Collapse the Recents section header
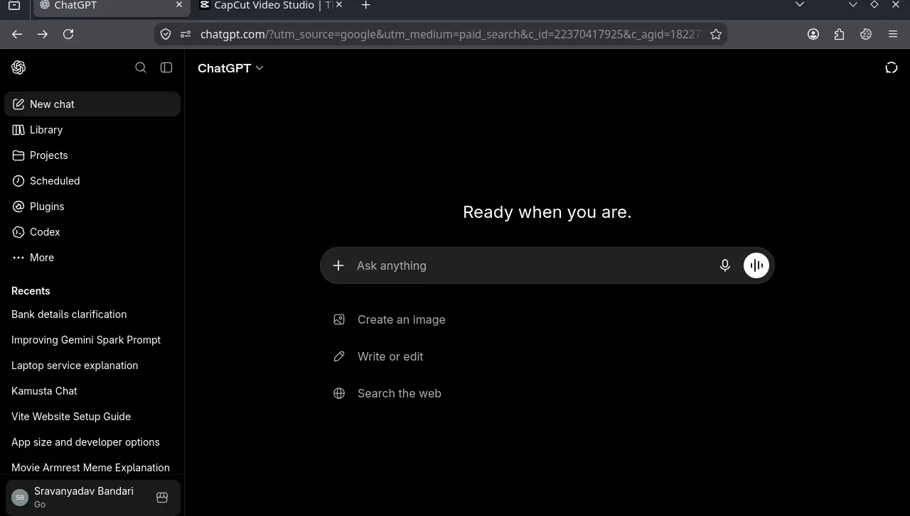The height and width of the screenshot is (516, 910). 31,291
